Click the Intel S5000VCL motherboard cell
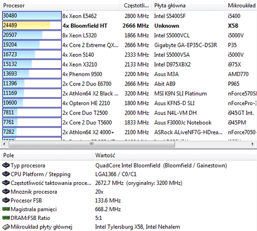257x231 pixels. click(172, 35)
